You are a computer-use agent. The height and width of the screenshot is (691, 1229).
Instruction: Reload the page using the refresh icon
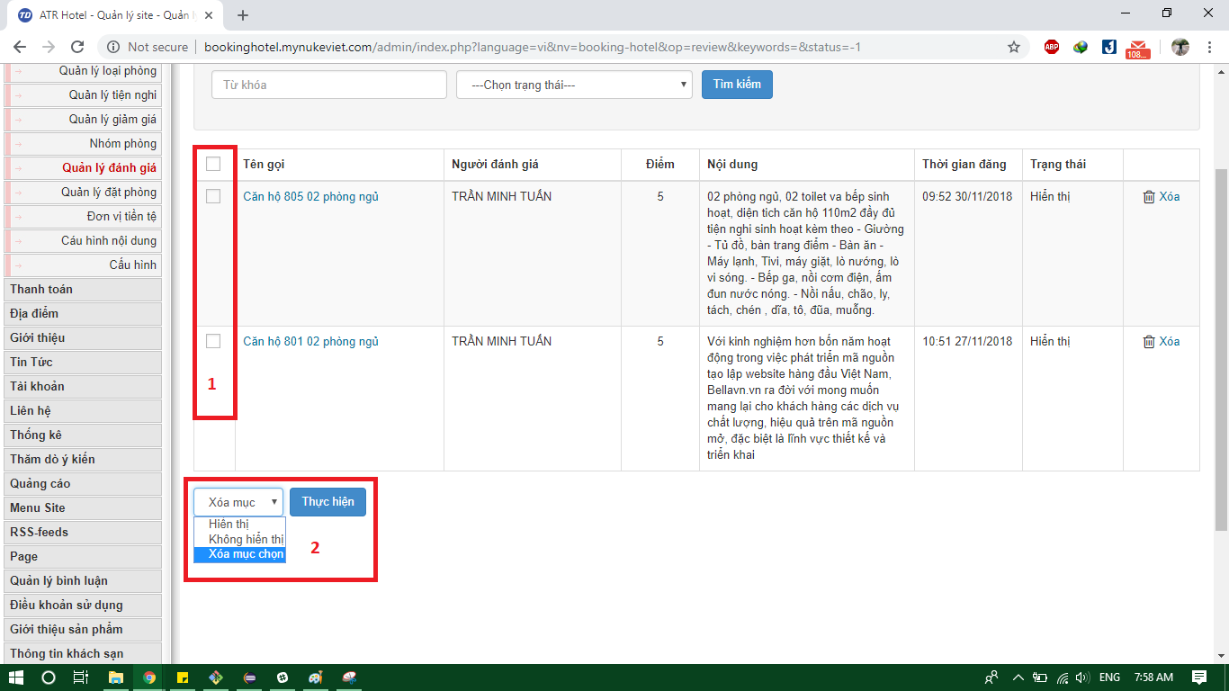[x=77, y=47]
